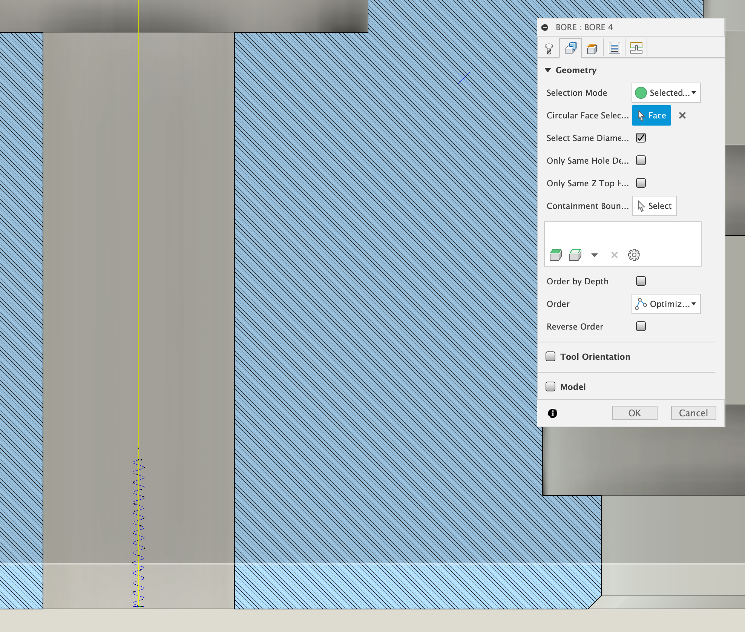This screenshot has width=745, height=632.
Task: Switch to the Tool tab icon
Action: coord(549,47)
